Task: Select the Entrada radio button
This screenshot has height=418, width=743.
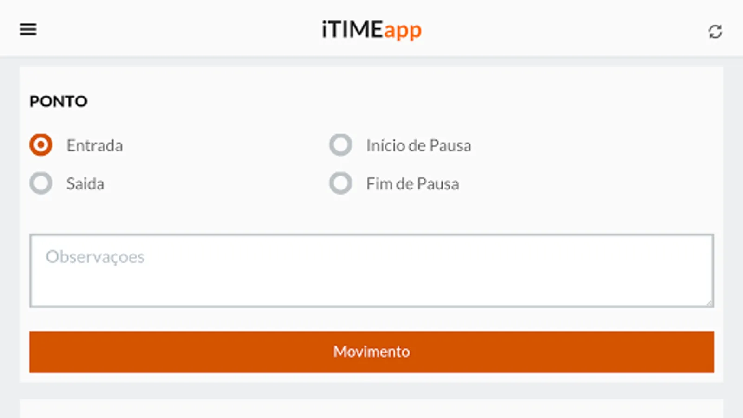Action: (41, 145)
